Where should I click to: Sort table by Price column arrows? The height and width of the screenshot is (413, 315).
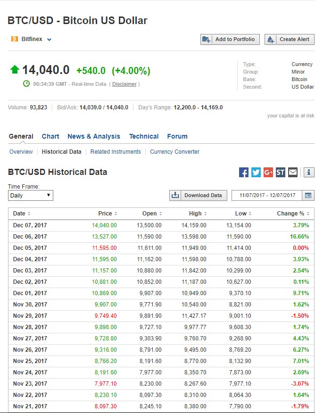click(116, 214)
